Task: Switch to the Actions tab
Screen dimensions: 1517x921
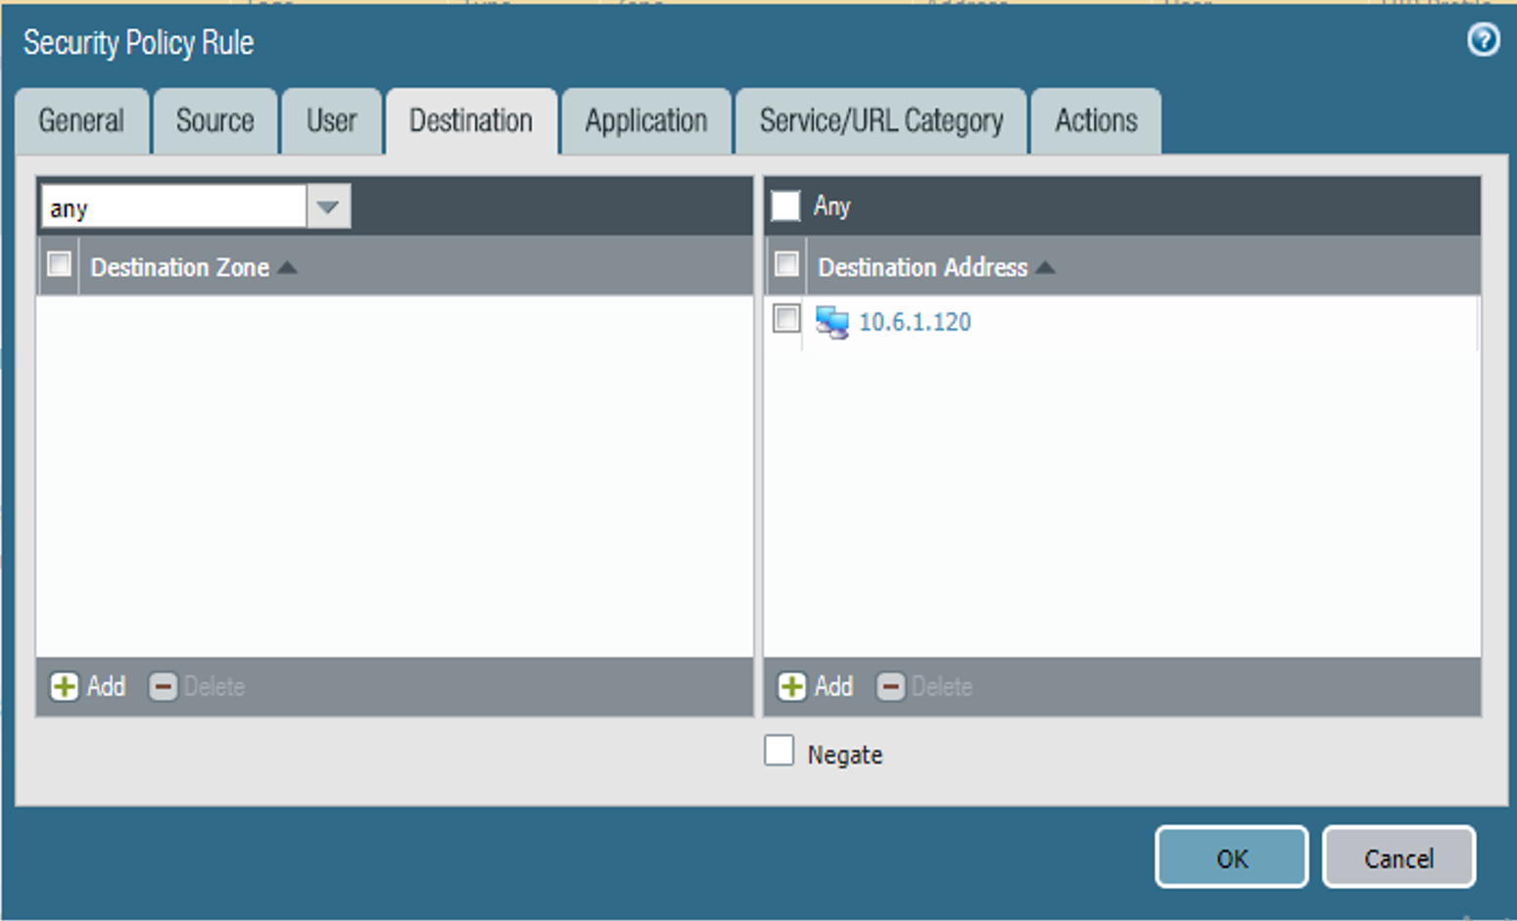Action: (x=1096, y=120)
